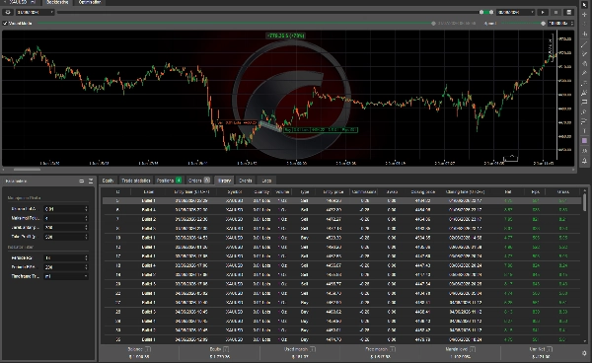Open the Timeframe parameter dropdown

click(x=66, y=276)
